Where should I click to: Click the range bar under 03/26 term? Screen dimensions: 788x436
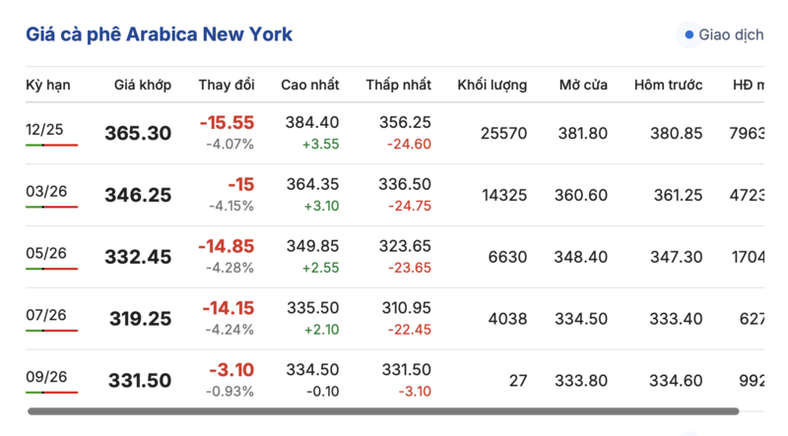(51, 207)
